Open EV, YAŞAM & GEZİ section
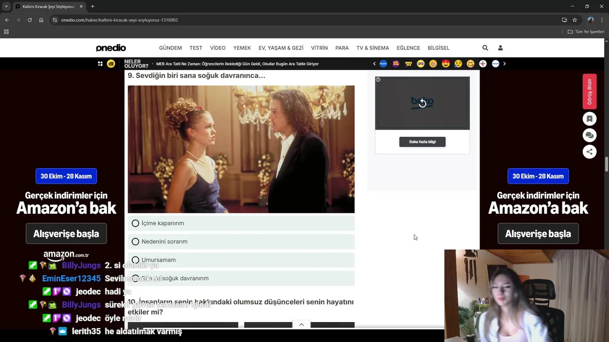The height and width of the screenshot is (342, 609). pos(281,48)
